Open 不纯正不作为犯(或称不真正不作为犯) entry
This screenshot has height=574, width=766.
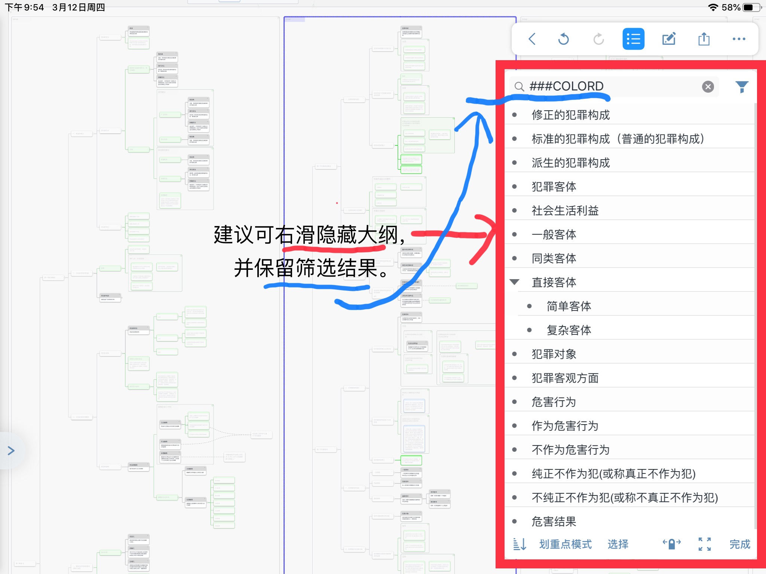click(x=629, y=497)
